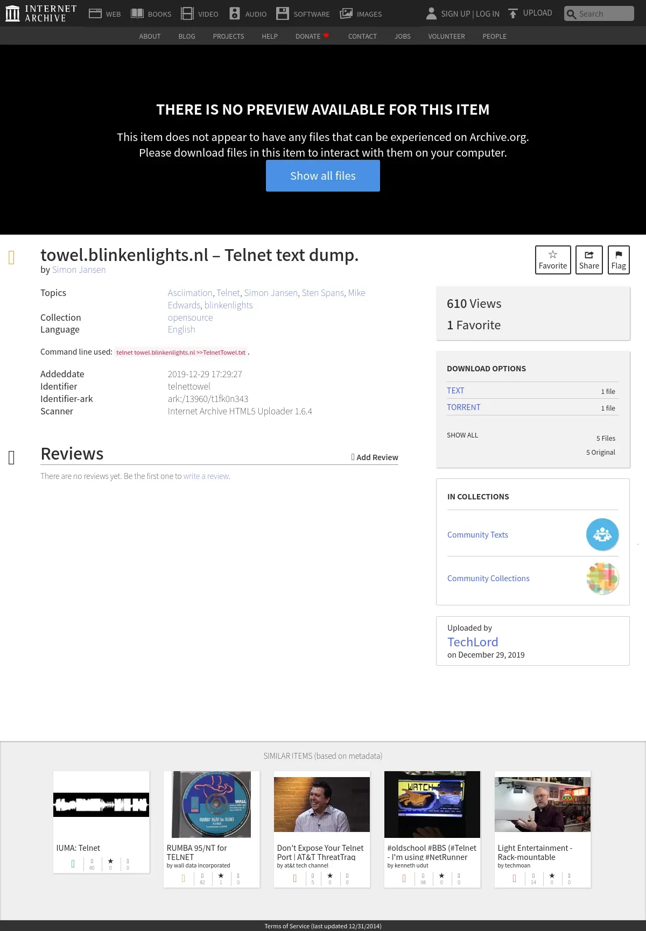Open the Web section icon
Viewport: 646px width, 931px height.
[95, 13]
